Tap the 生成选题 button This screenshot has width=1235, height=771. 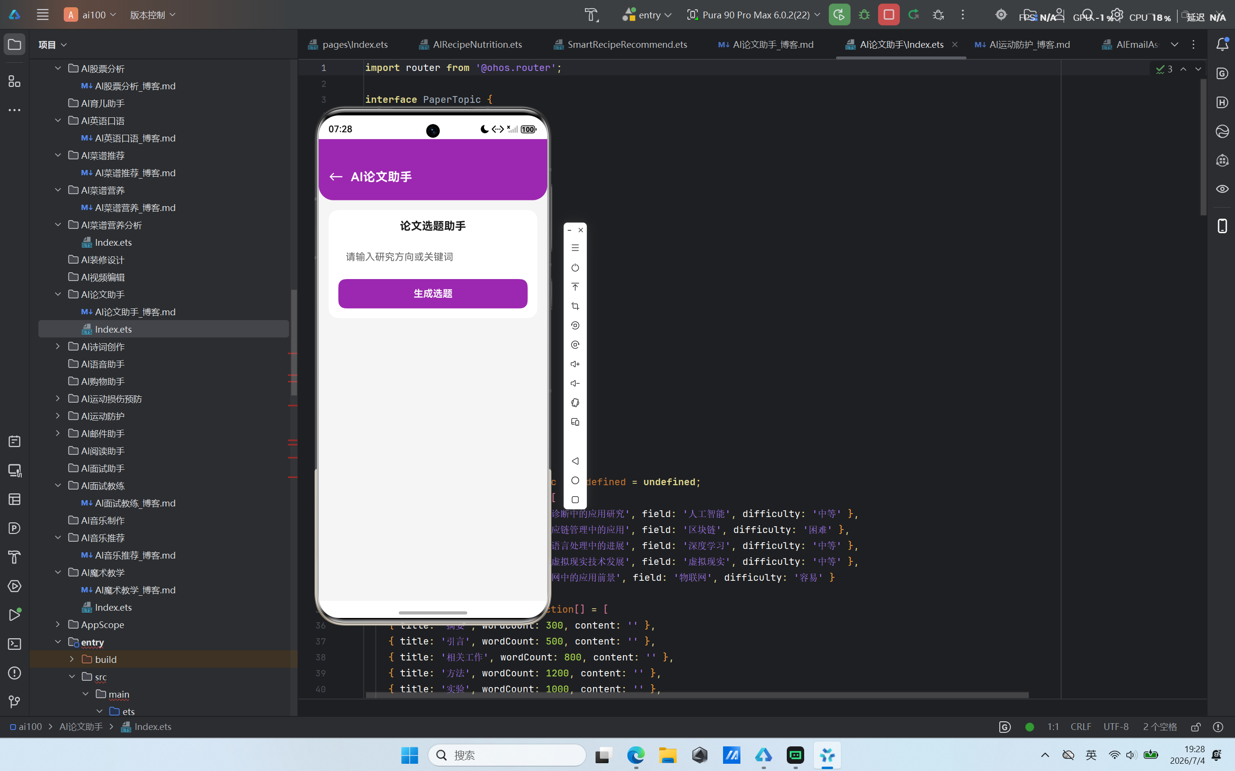coord(433,294)
